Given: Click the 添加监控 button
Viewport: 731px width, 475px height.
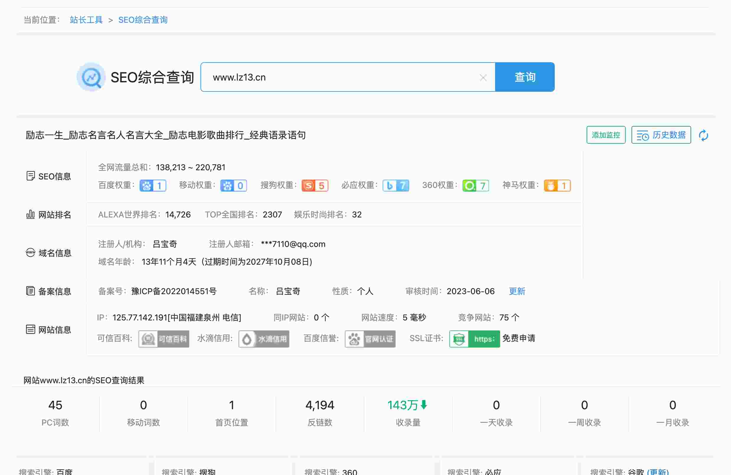Looking at the screenshot, I should tap(606, 135).
